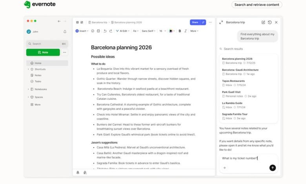Screen dimensions: 306x184
Task: Open the Sans Serif font dropdown
Action: (x=149, y=31)
